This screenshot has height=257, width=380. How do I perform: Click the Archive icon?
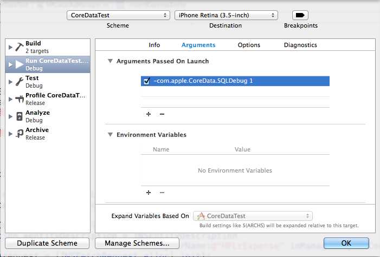[20, 134]
